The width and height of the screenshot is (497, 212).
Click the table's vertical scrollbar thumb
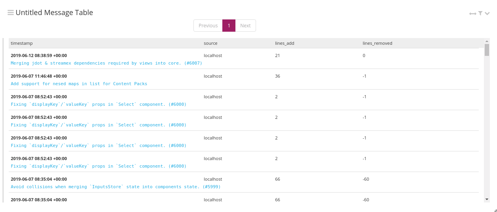(487, 50)
